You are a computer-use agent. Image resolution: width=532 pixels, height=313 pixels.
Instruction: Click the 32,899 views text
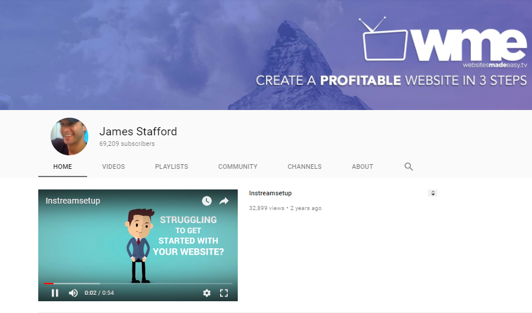(267, 208)
